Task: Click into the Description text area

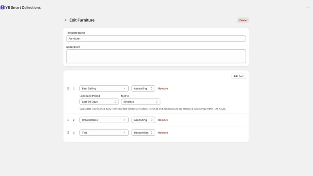Action: point(156,56)
